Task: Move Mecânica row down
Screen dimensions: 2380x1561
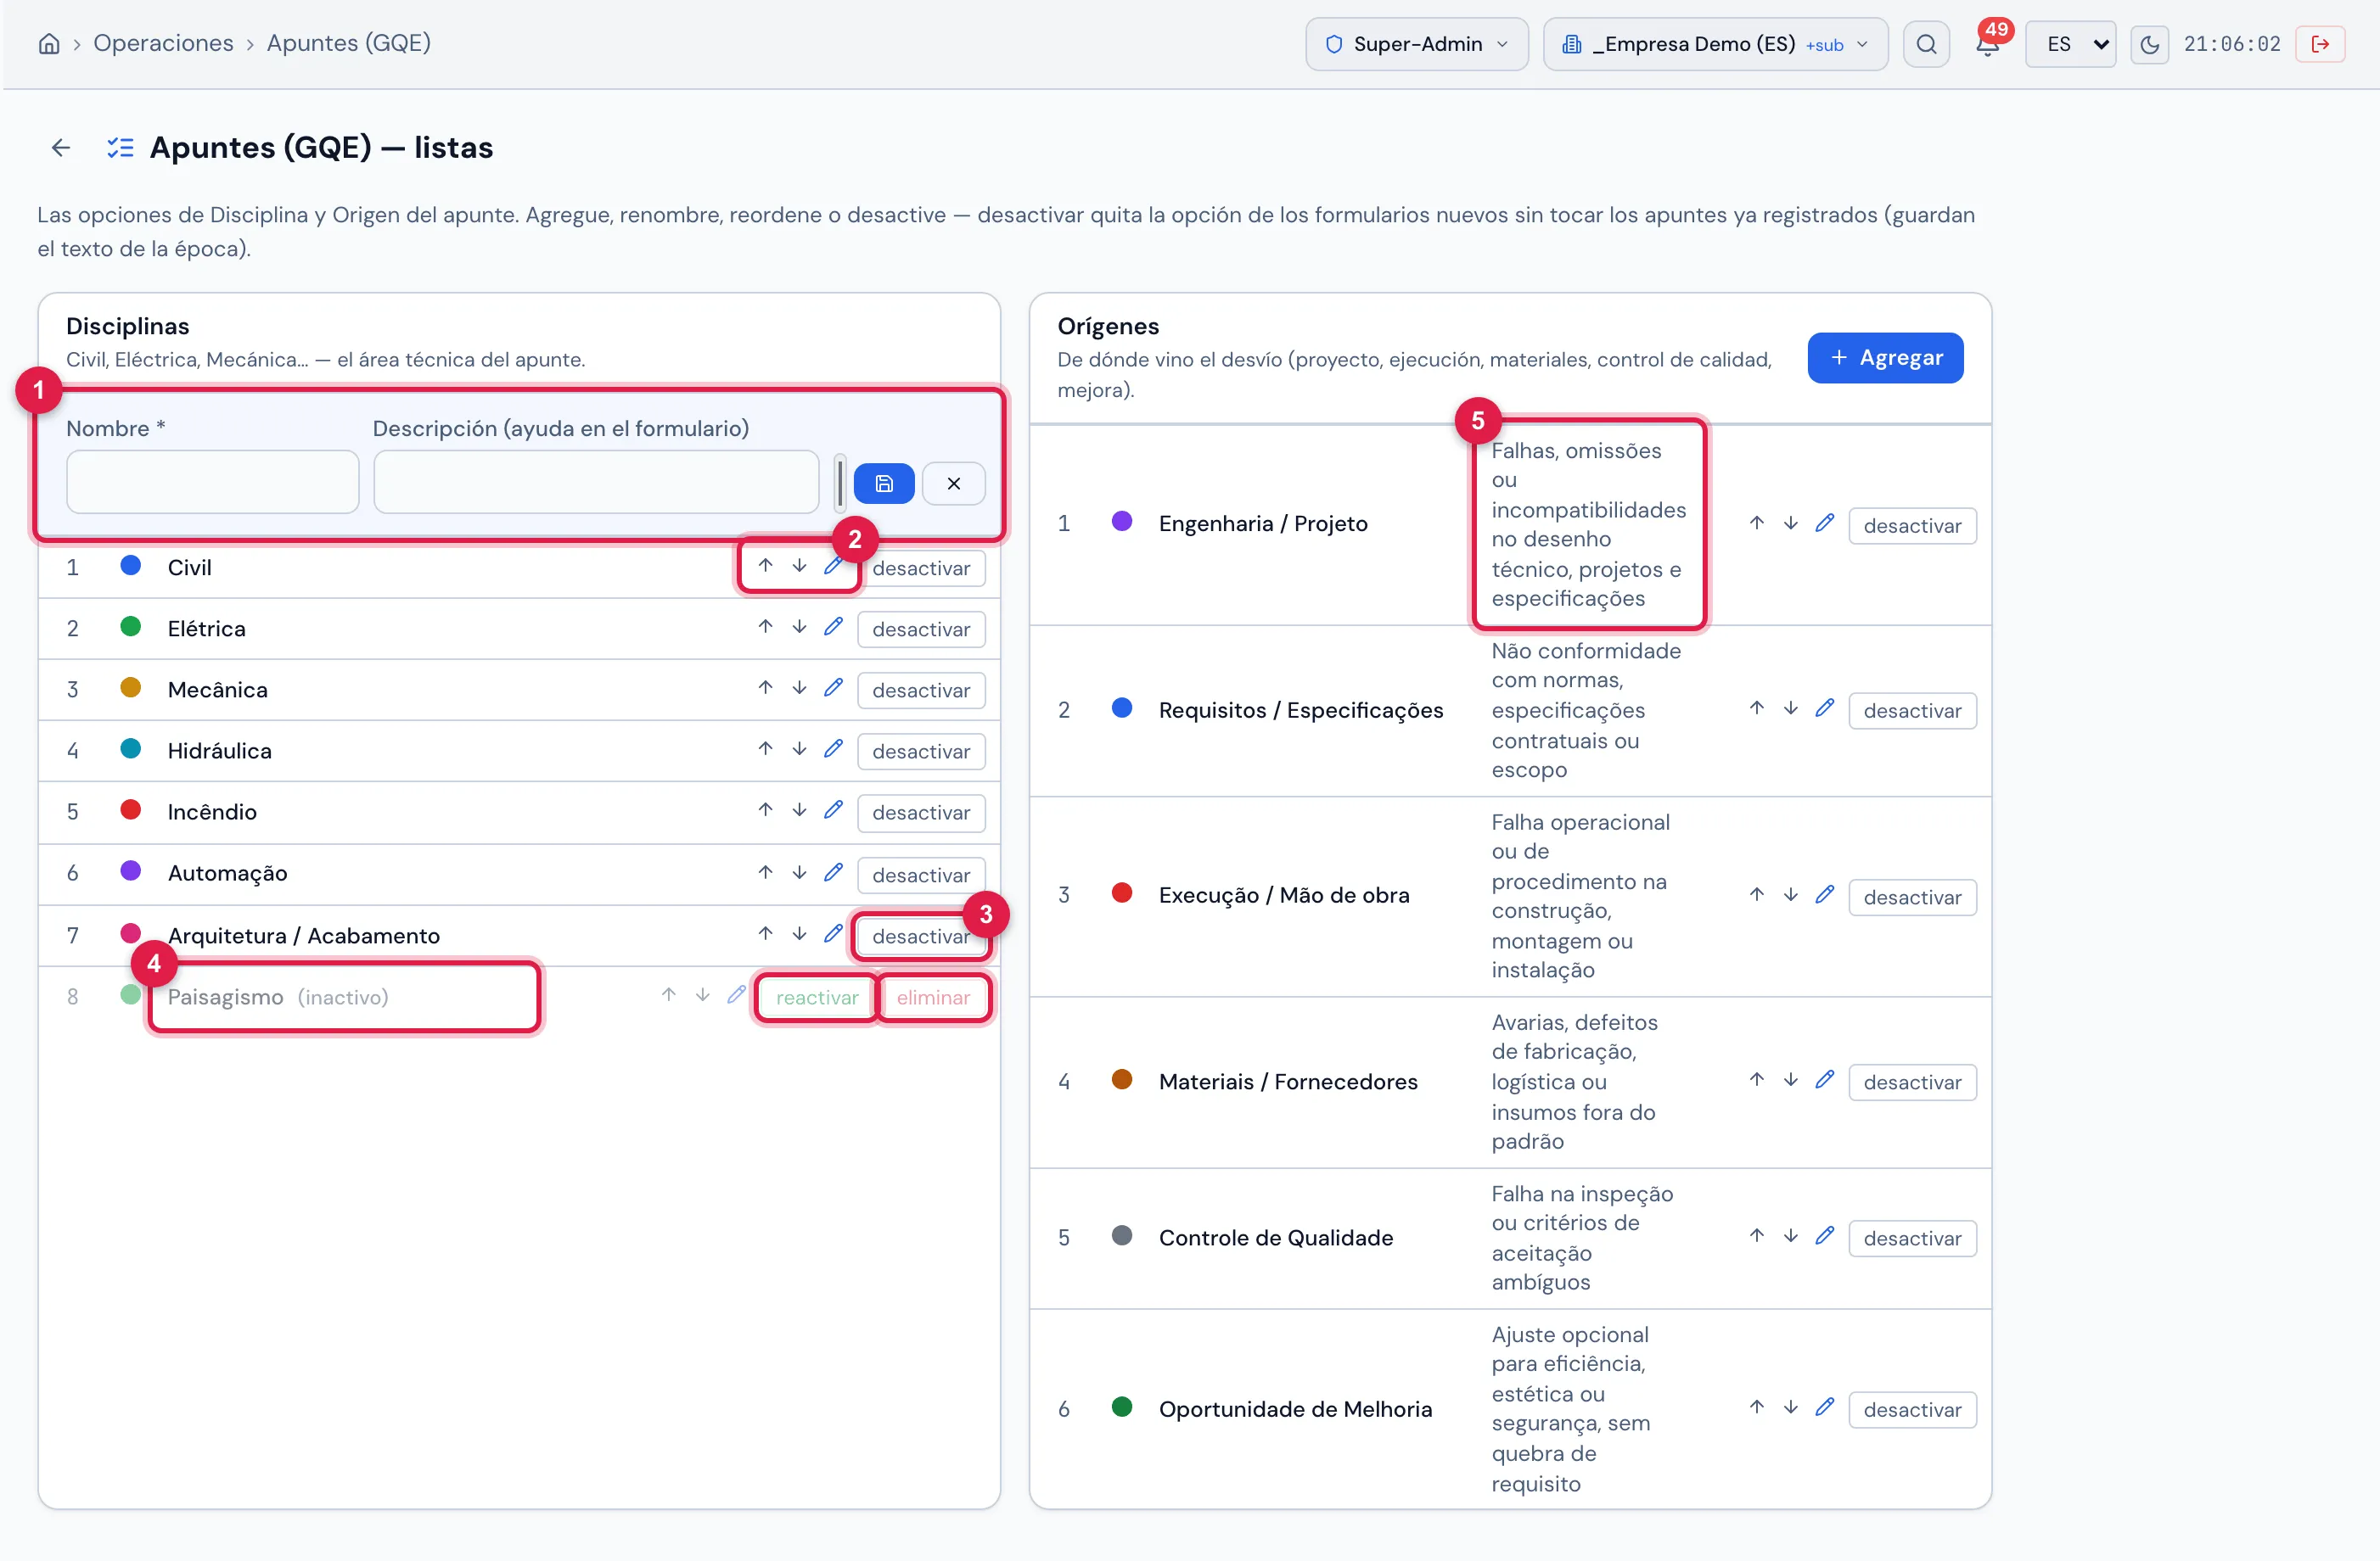Action: tap(799, 689)
